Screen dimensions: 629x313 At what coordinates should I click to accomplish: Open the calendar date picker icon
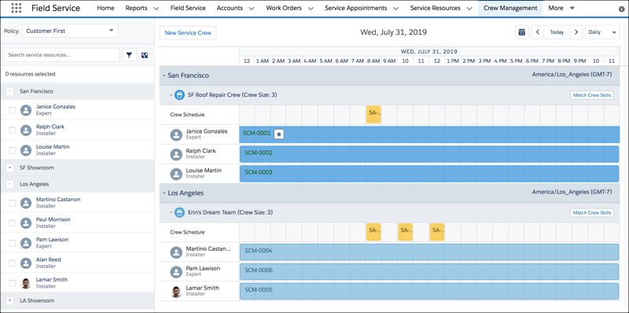tap(521, 32)
